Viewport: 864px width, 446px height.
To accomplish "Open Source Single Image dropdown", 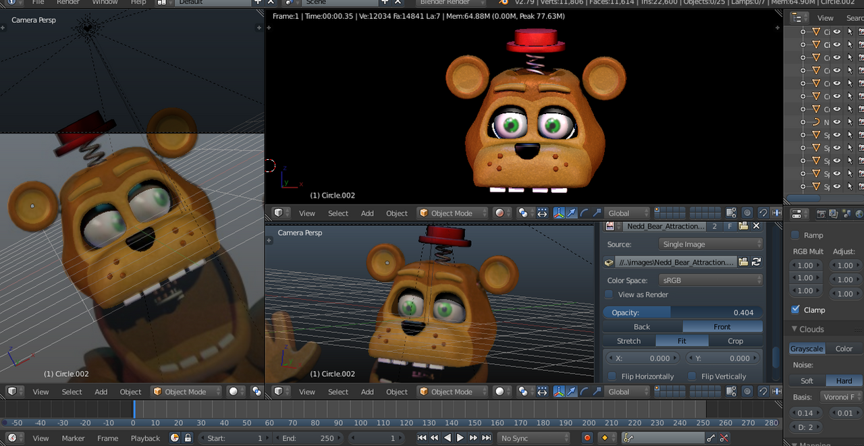I will [711, 244].
